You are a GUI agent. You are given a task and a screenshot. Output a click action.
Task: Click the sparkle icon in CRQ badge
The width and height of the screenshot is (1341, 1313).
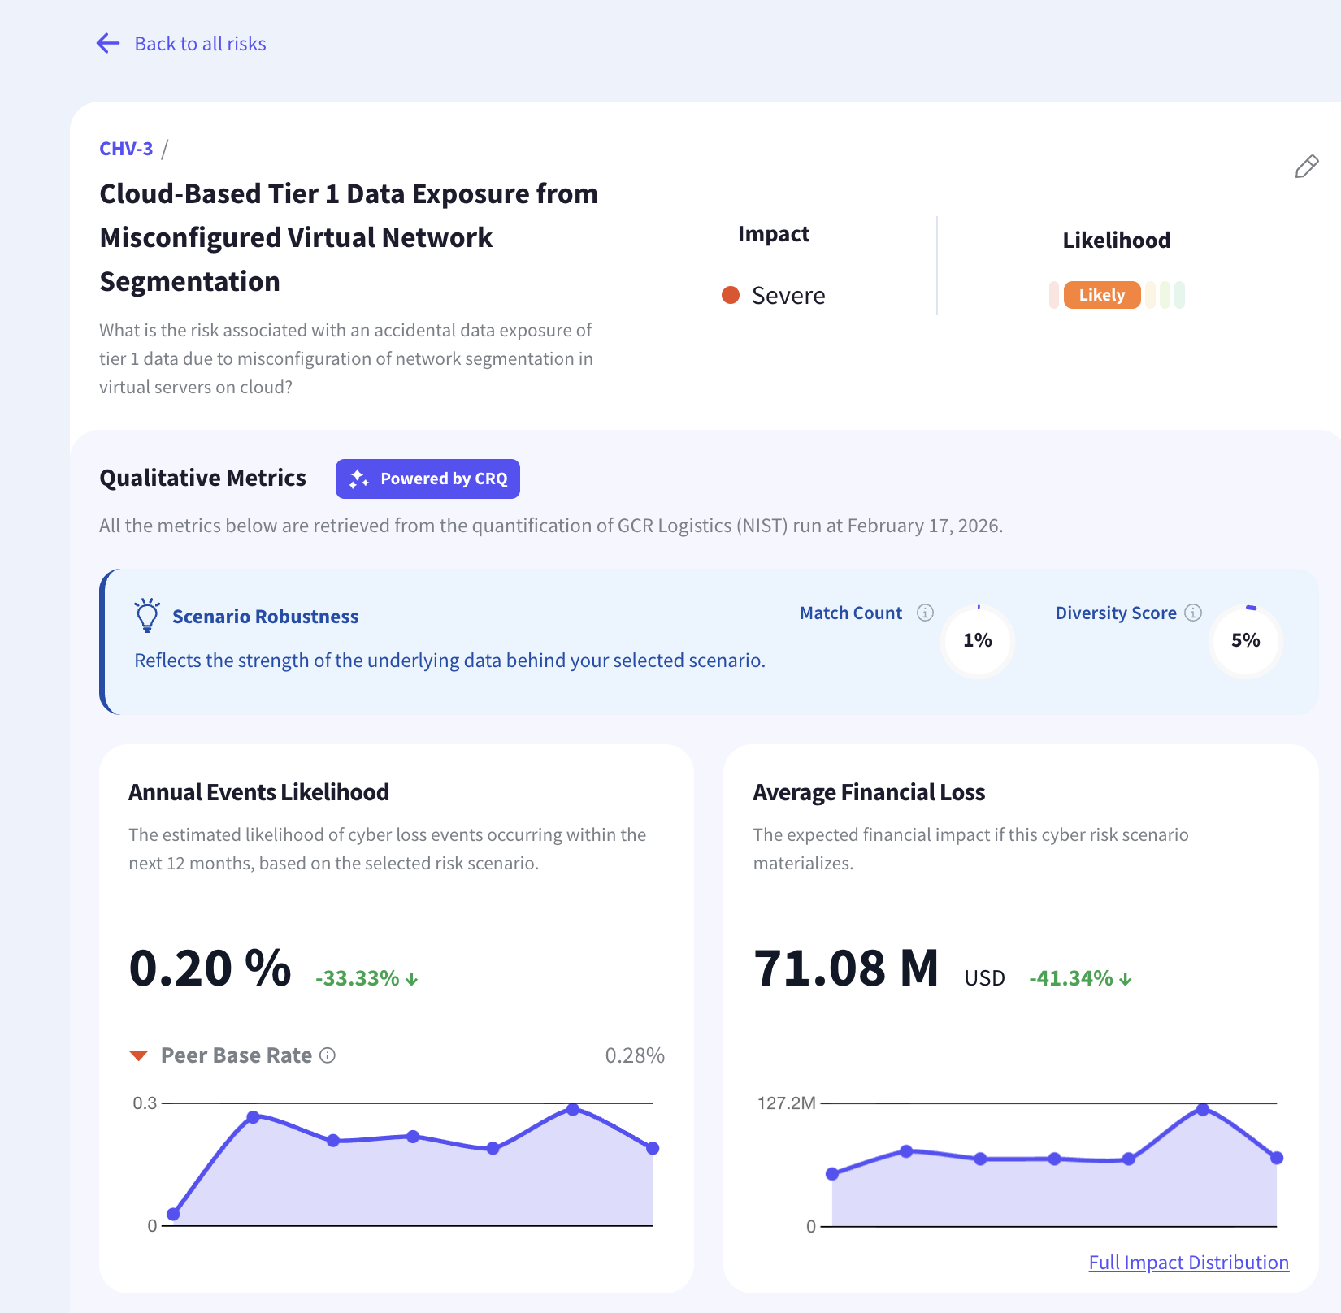pos(358,479)
